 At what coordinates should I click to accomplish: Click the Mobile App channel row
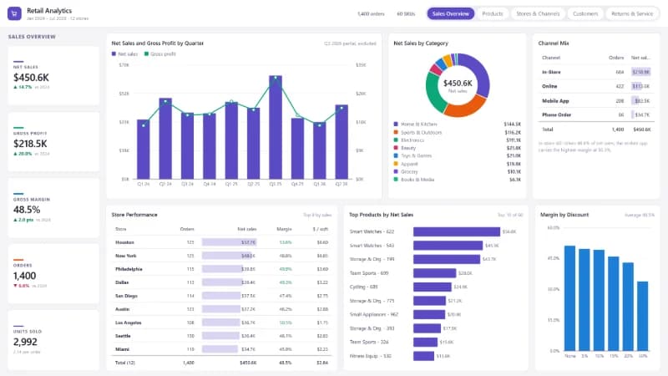(596, 100)
